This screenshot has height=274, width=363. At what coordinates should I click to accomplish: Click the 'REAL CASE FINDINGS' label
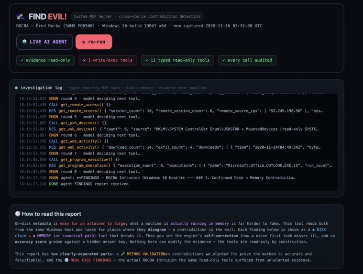pos(91,260)
